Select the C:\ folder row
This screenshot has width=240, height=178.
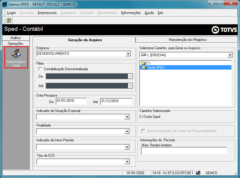pyautogui.click(x=185, y=63)
